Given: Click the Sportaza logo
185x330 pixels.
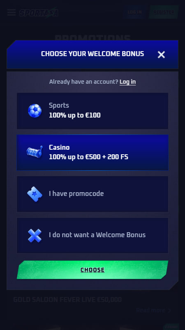Looking at the screenshot, I should tap(39, 12).
